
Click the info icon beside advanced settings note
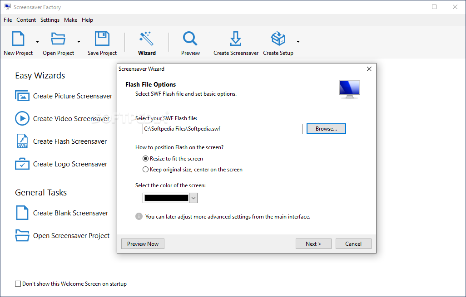click(139, 216)
